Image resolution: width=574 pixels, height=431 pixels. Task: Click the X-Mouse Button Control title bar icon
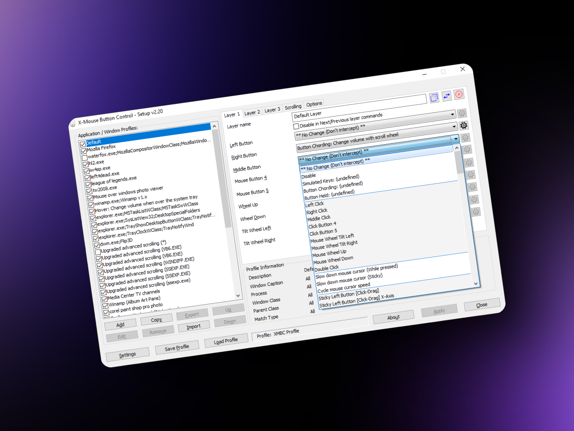73,124
